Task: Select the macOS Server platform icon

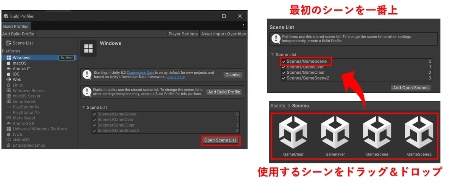Action: tap(9, 96)
